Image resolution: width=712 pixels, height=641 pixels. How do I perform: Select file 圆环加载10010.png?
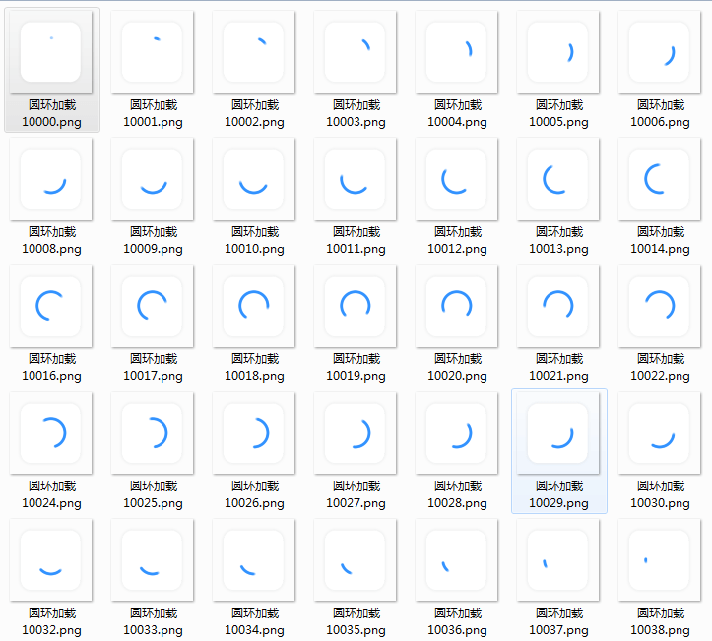(x=254, y=178)
